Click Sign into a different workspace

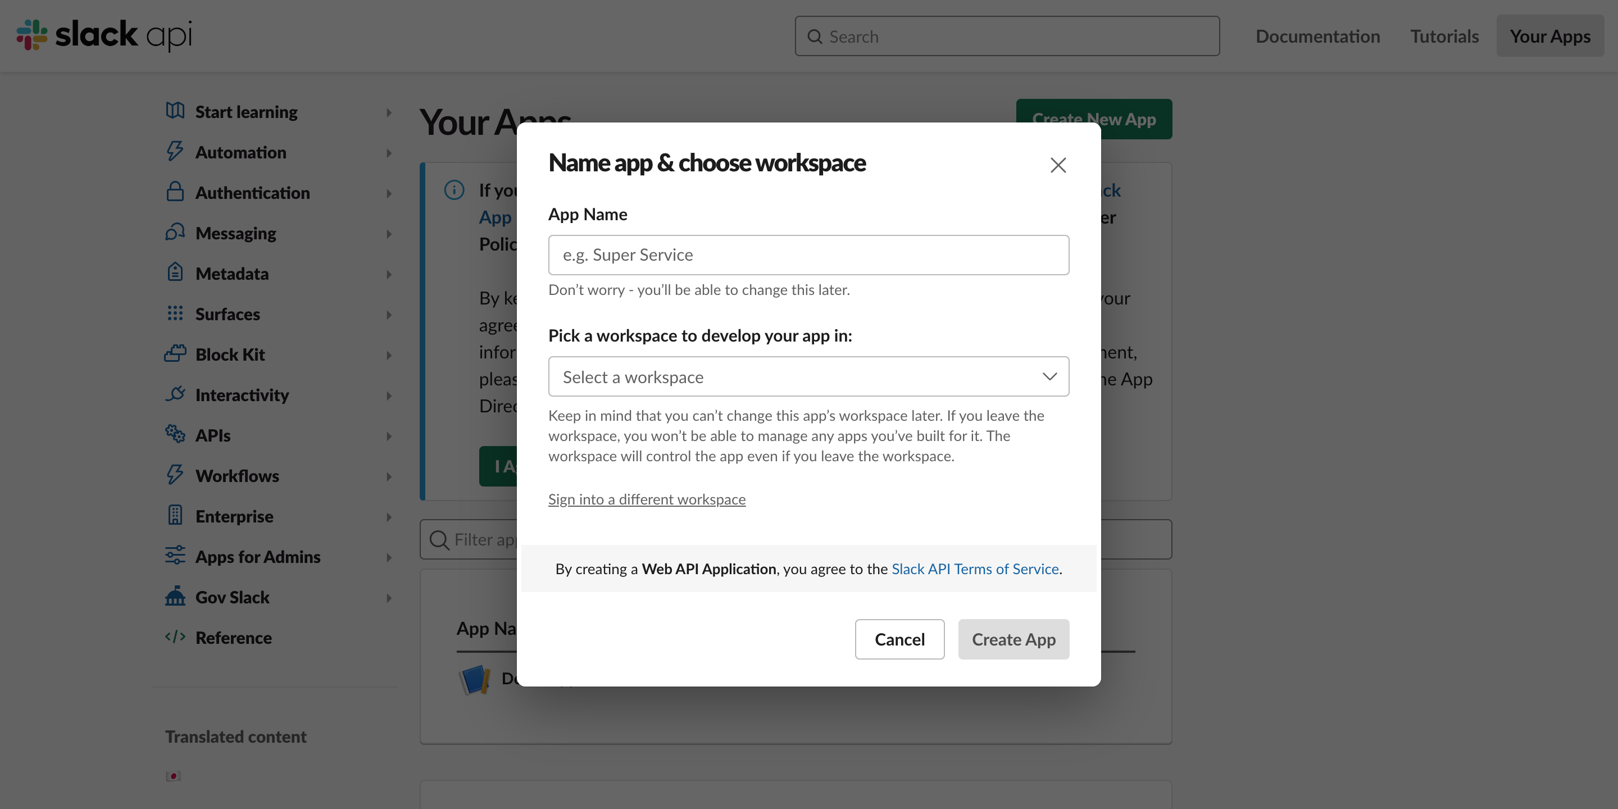coord(646,499)
